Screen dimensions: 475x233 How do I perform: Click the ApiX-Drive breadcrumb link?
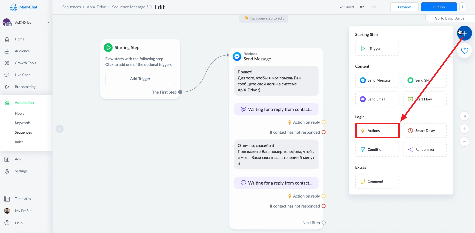[x=96, y=7]
